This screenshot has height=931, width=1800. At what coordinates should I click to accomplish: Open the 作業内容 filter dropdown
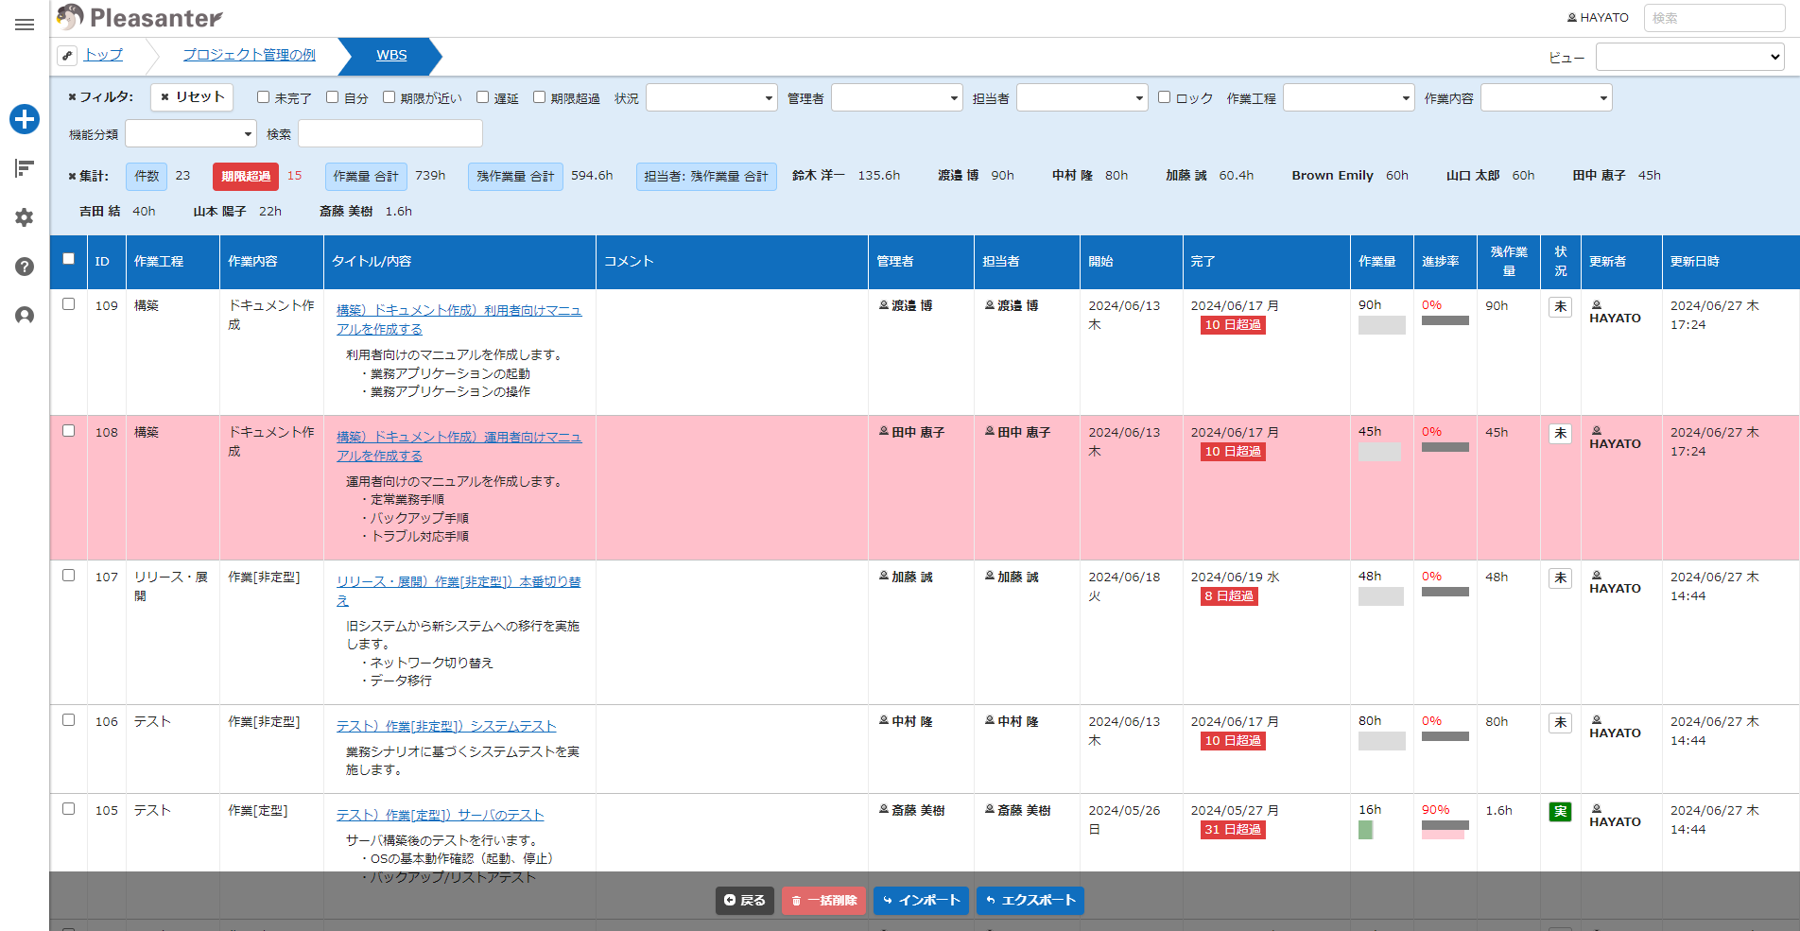pos(1547,97)
